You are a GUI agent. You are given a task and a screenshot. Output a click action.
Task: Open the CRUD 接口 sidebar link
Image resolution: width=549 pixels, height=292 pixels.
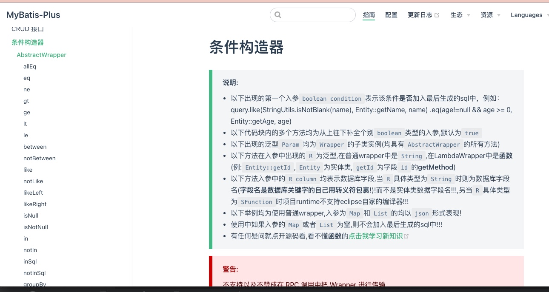[x=28, y=29]
